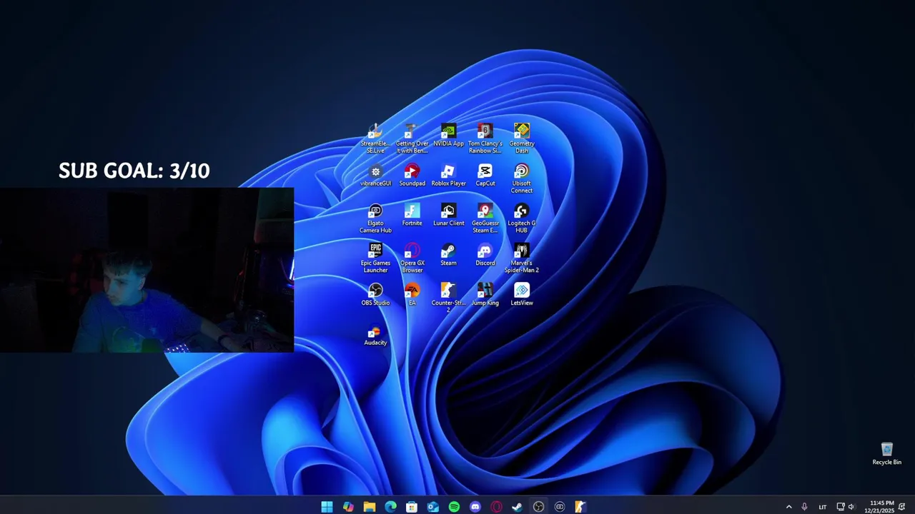The image size is (915, 514).
Task: Select the Epic Games Launcher shortcut
Action: 375,258
